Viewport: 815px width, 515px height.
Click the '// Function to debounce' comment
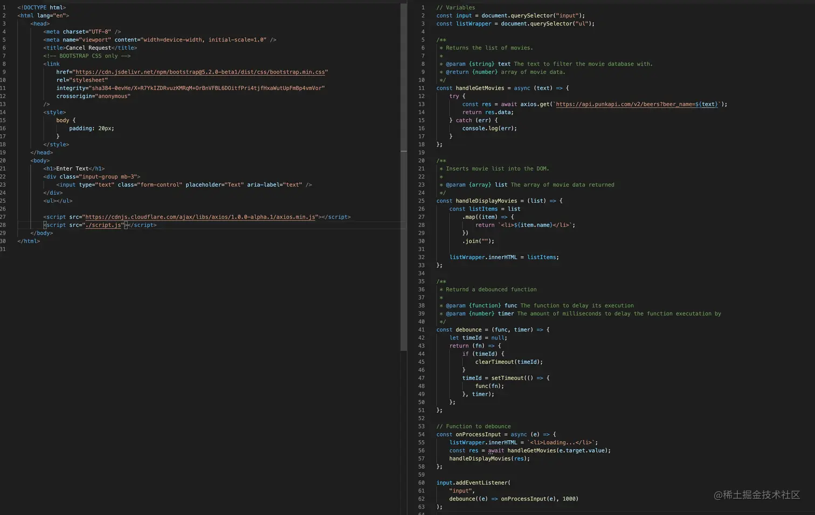coord(473,426)
